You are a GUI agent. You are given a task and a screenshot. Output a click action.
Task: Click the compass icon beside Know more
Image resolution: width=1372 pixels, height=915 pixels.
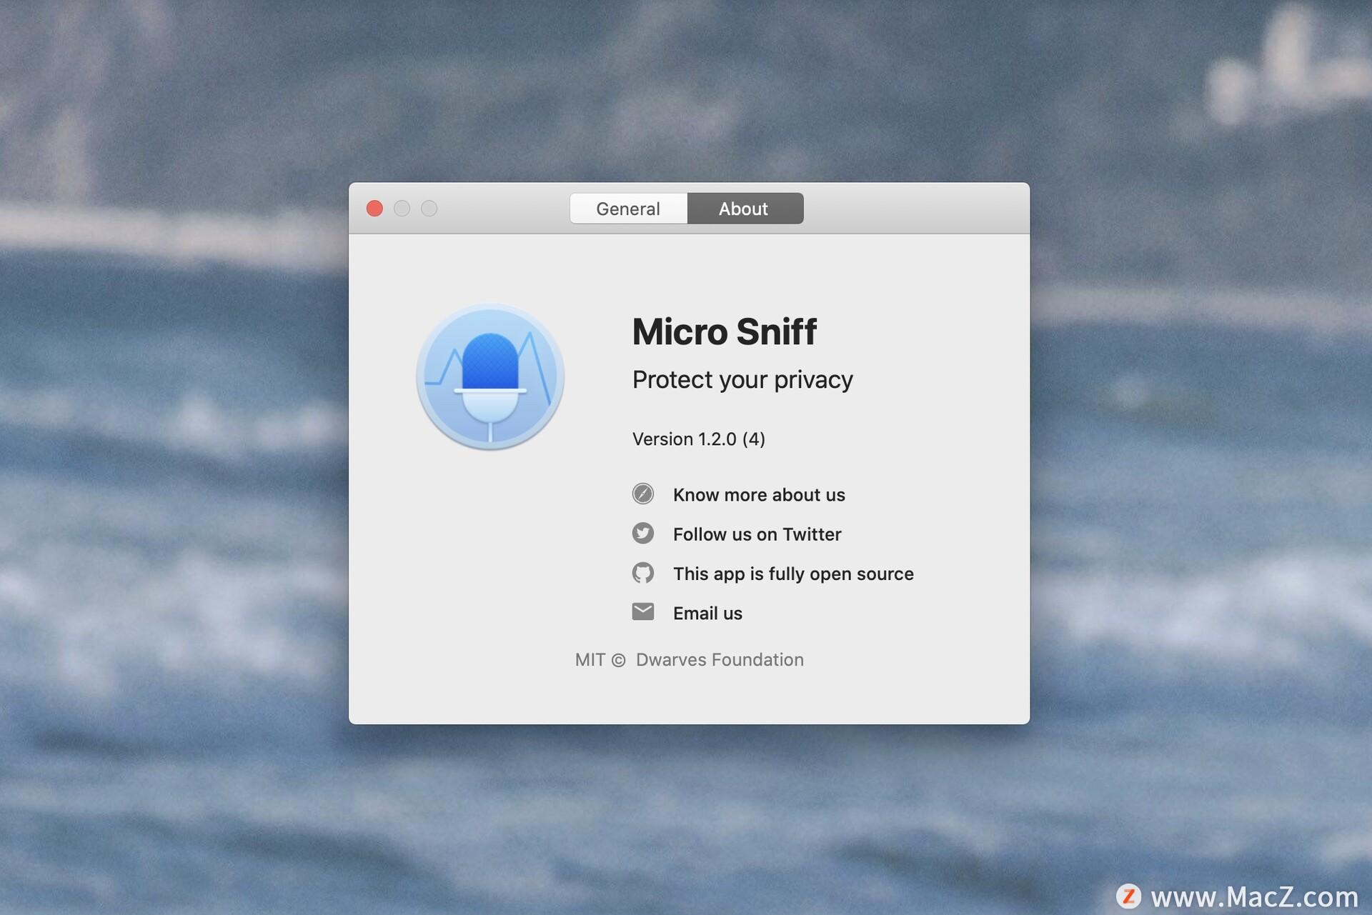[x=642, y=494]
